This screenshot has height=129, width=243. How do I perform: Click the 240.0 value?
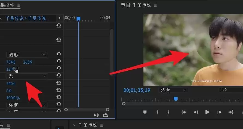(x=11, y=84)
